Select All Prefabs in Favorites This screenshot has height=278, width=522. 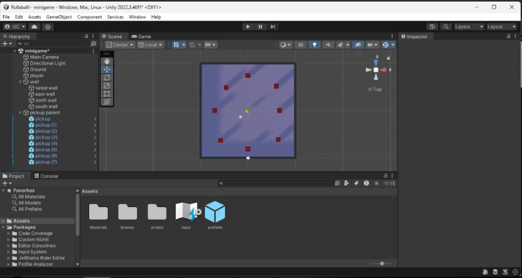[x=29, y=209]
